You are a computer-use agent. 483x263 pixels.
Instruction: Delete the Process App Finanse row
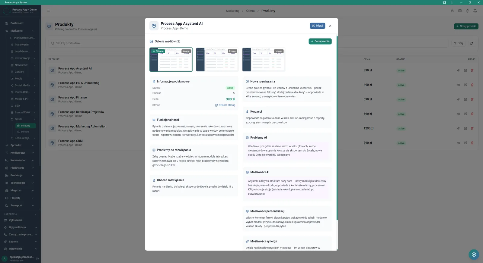(472, 99)
